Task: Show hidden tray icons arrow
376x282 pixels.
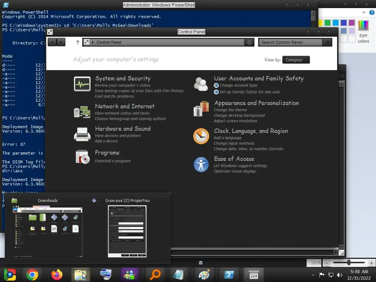Action: (313, 275)
